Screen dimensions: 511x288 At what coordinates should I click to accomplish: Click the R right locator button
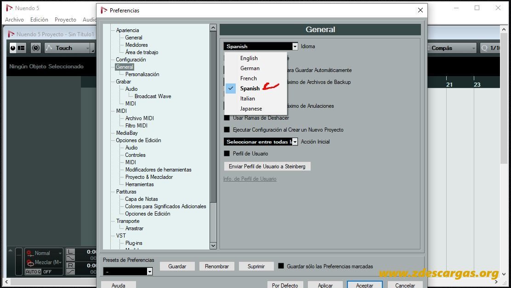[x=71, y=265]
